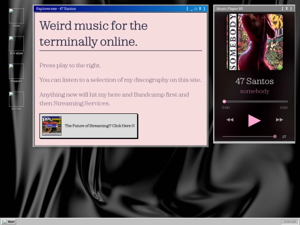Play the track somebody

point(254,121)
